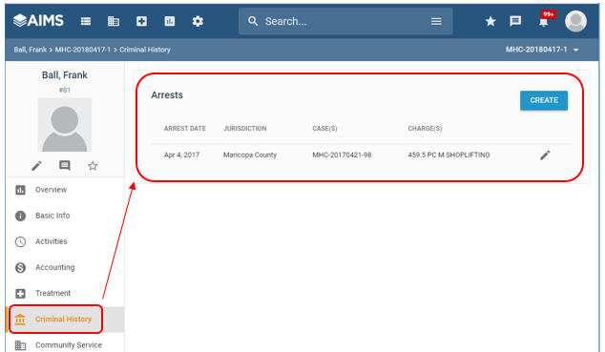Click Criminal History breadcrumb
Screen dimensions: 605x352
(x=145, y=50)
